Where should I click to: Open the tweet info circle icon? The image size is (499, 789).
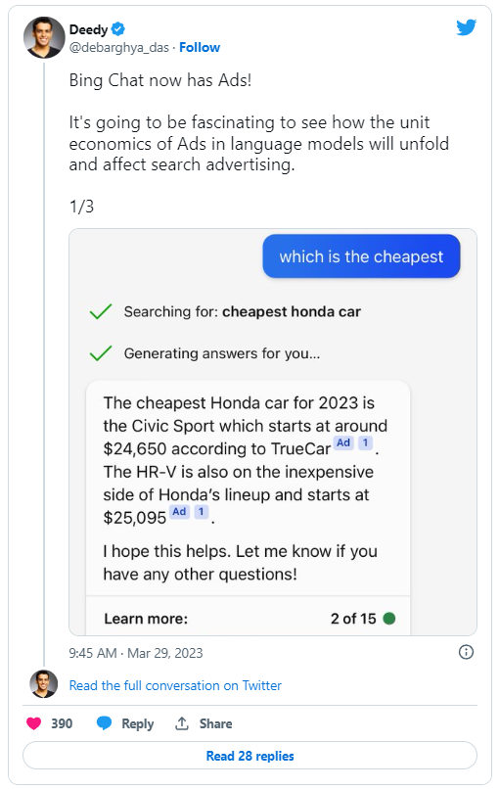click(x=466, y=652)
